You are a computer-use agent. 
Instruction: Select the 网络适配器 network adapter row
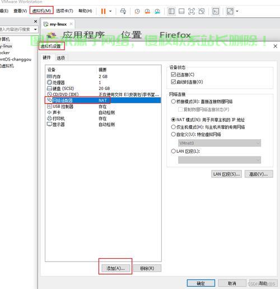pyautogui.click(x=103, y=101)
